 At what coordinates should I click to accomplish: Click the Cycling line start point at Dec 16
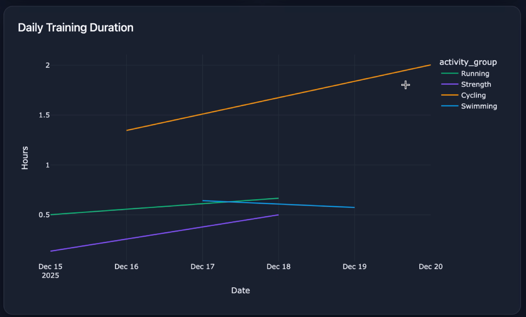click(127, 131)
